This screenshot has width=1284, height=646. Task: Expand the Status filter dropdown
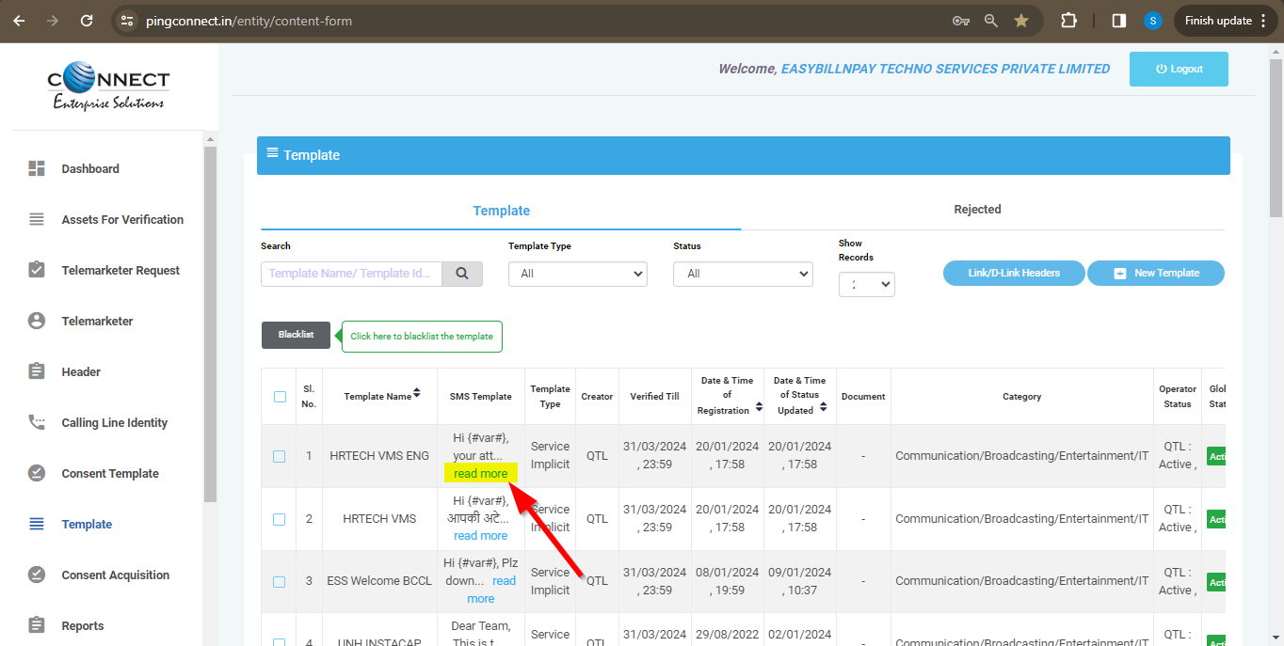(742, 274)
